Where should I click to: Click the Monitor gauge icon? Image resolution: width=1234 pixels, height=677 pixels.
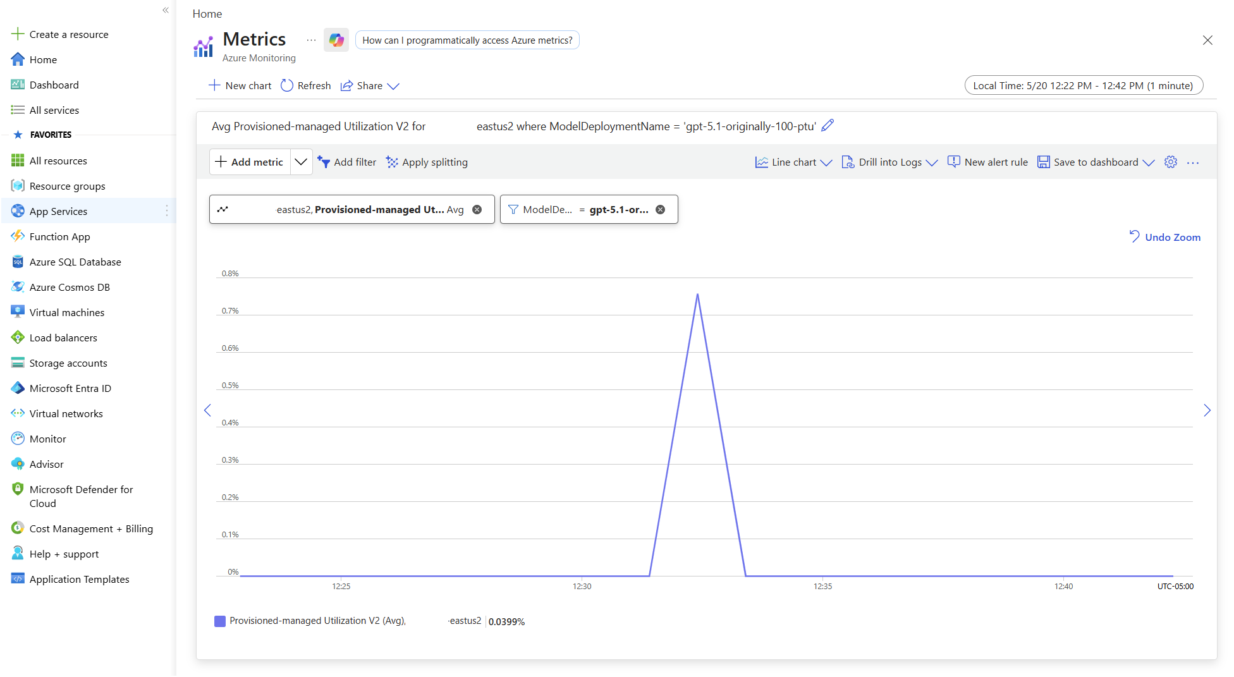18,439
